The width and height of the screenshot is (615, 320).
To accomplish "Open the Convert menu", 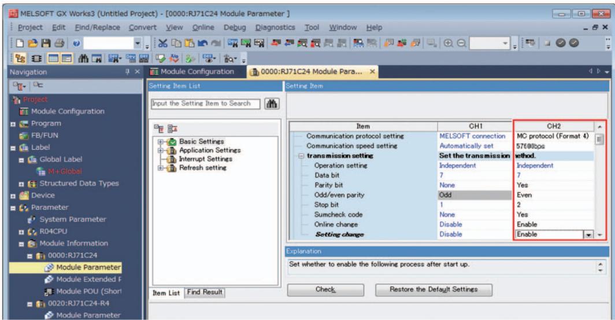I will pyautogui.click(x=142, y=27).
